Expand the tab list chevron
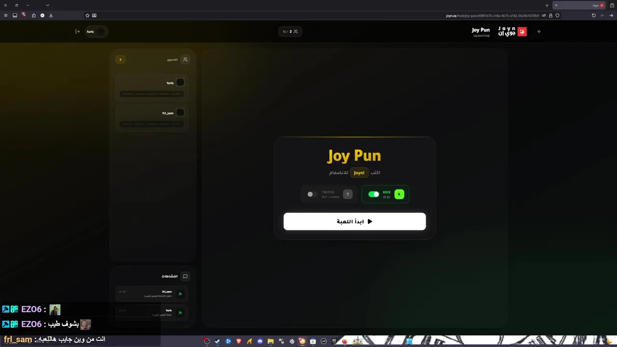Image resolution: width=617 pixels, height=347 pixels. [47, 5]
